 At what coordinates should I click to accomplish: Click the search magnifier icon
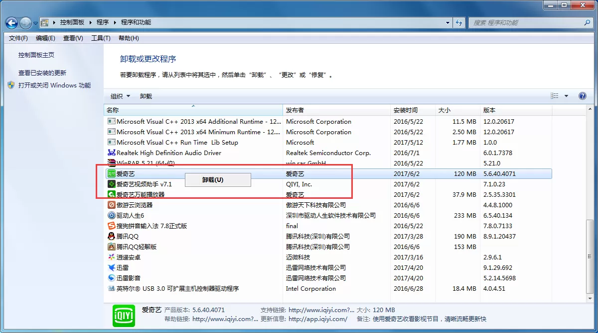coord(587,22)
